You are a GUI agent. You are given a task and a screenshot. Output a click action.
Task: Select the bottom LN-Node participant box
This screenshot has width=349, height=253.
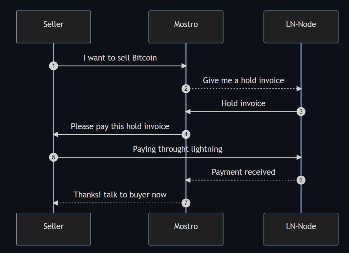tap(301, 229)
